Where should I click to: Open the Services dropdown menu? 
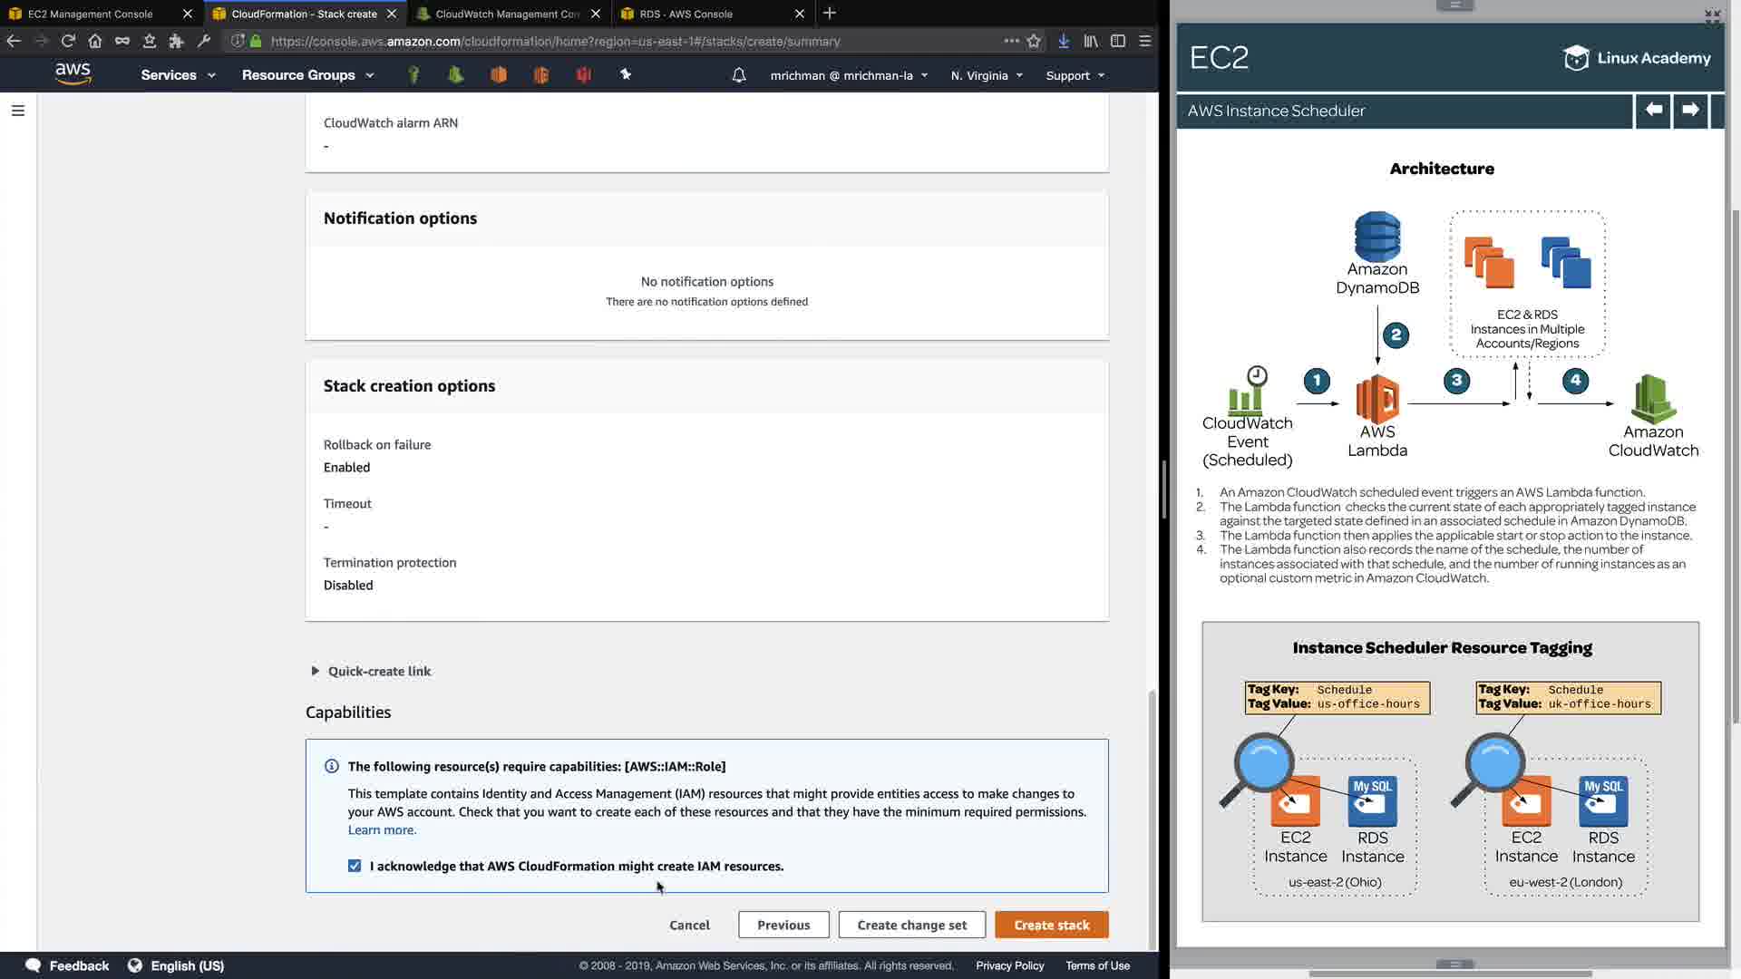point(178,75)
